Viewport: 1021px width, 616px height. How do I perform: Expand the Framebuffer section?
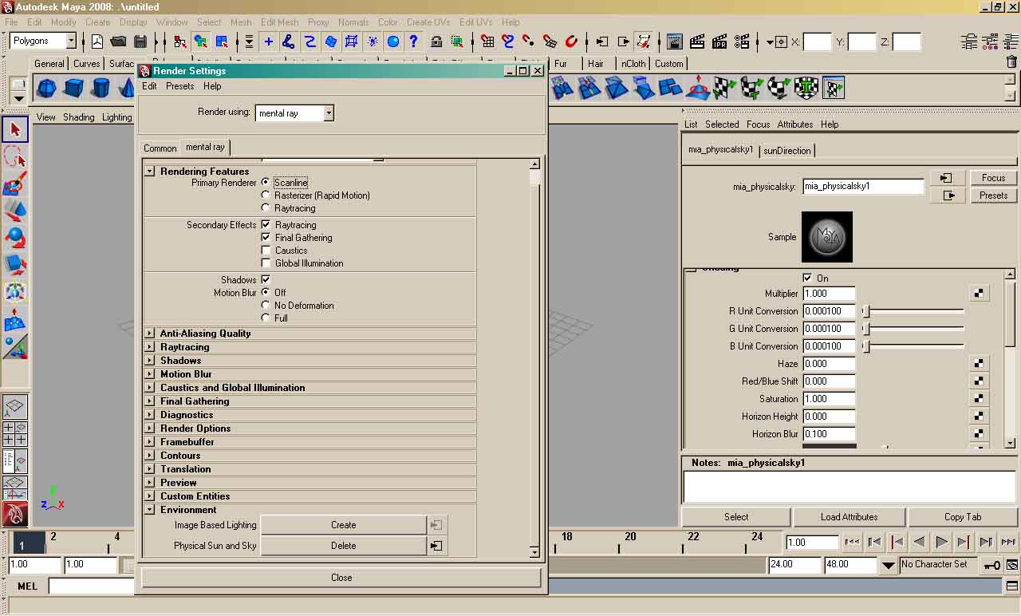point(149,442)
